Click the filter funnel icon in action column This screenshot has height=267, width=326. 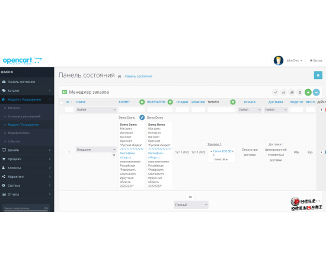(x=321, y=110)
